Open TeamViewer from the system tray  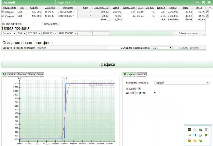click(x=195, y=135)
